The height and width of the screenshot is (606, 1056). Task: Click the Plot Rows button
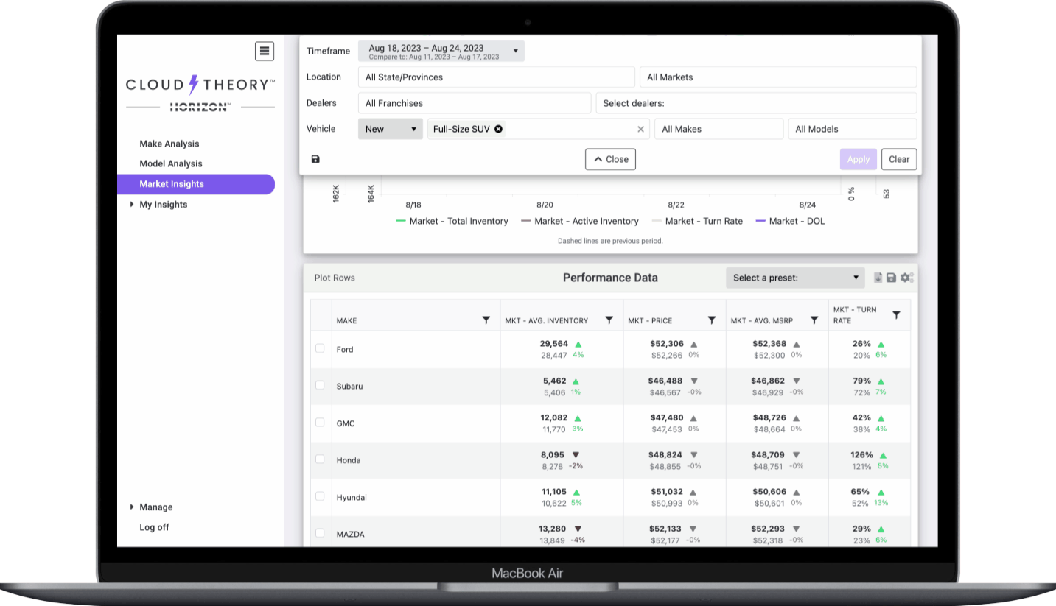pyautogui.click(x=335, y=278)
